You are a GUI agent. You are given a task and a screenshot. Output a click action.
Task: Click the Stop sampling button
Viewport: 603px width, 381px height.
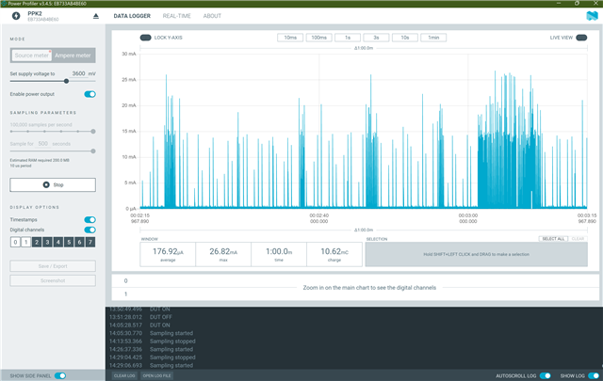(x=53, y=184)
